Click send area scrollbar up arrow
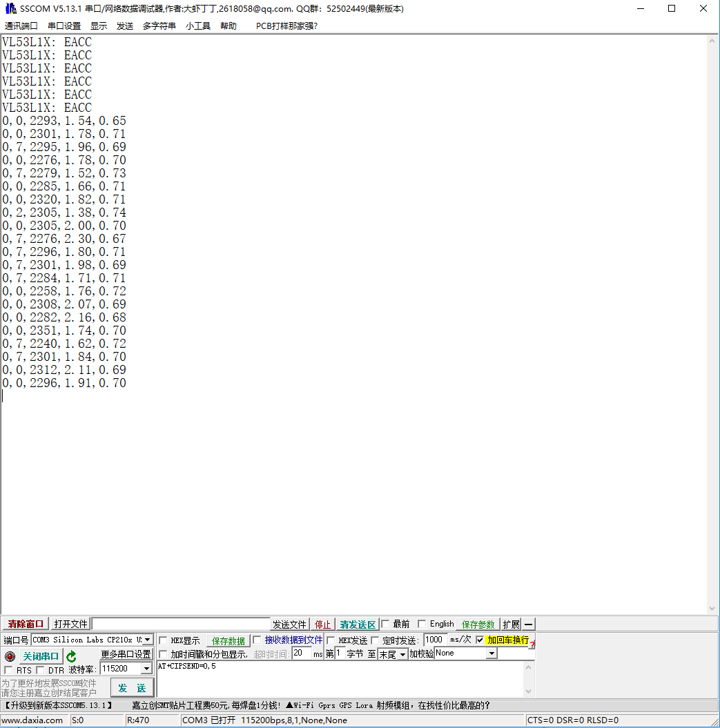 529,667
